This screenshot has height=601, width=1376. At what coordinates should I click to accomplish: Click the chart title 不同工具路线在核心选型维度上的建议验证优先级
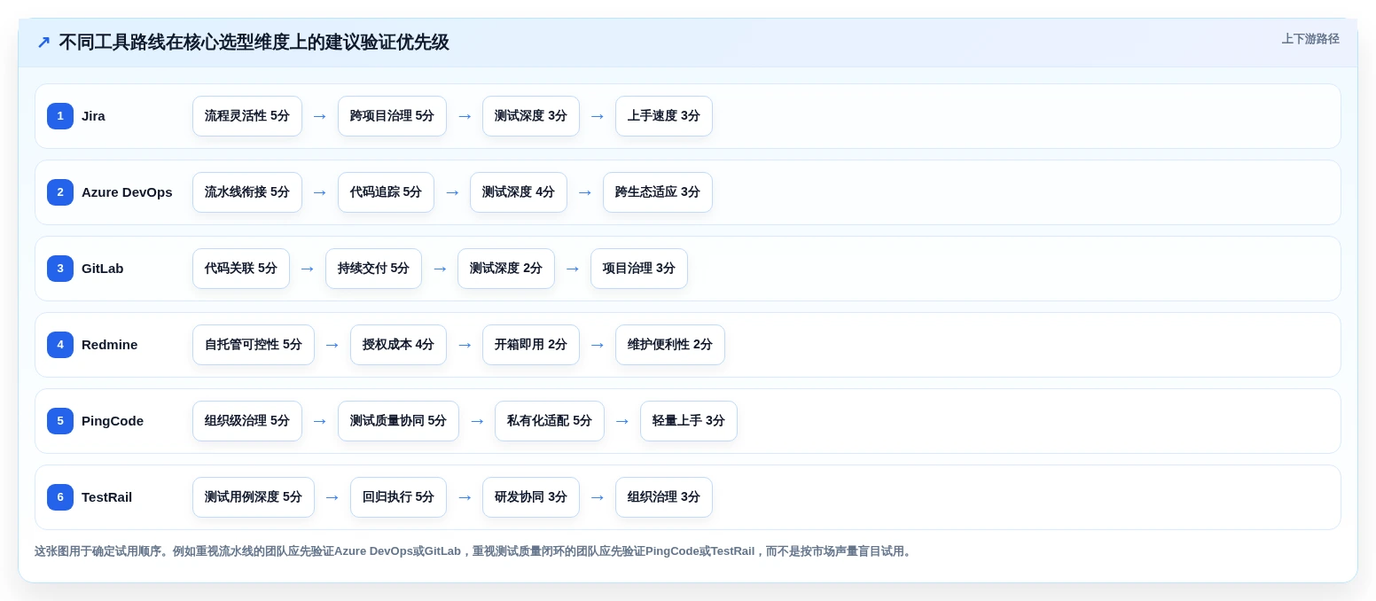(254, 43)
